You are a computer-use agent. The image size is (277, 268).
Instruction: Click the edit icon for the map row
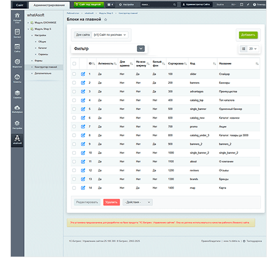[x=83, y=188]
